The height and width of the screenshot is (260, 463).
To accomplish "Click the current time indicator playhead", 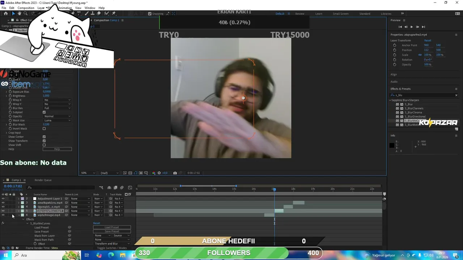I will pos(274,189).
